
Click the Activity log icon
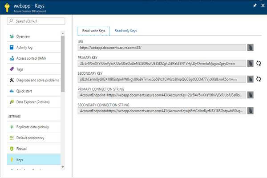[12, 47]
